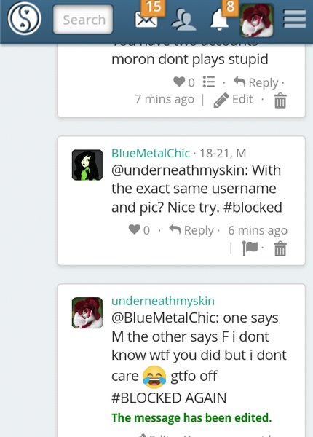Open the notifications bell icon

click(219, 20)
